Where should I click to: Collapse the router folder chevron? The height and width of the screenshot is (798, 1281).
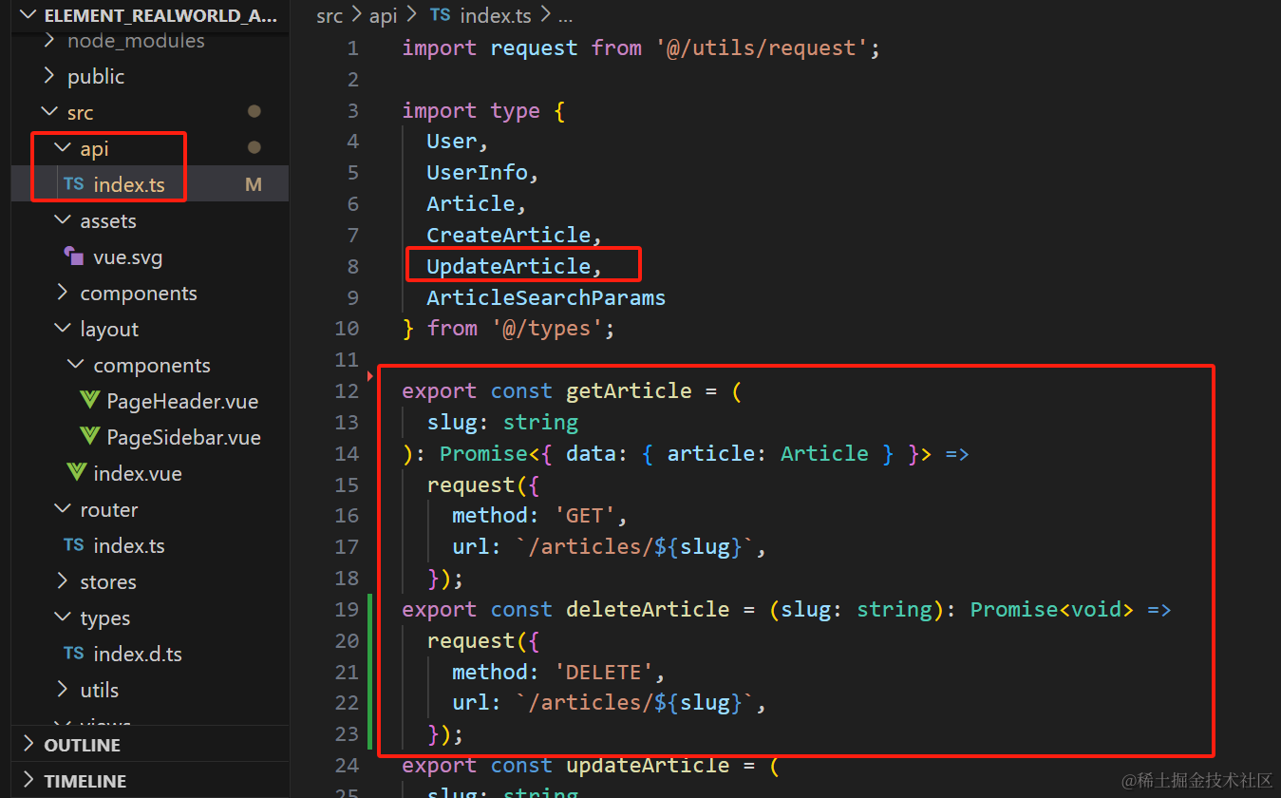[x=64, y=509]
